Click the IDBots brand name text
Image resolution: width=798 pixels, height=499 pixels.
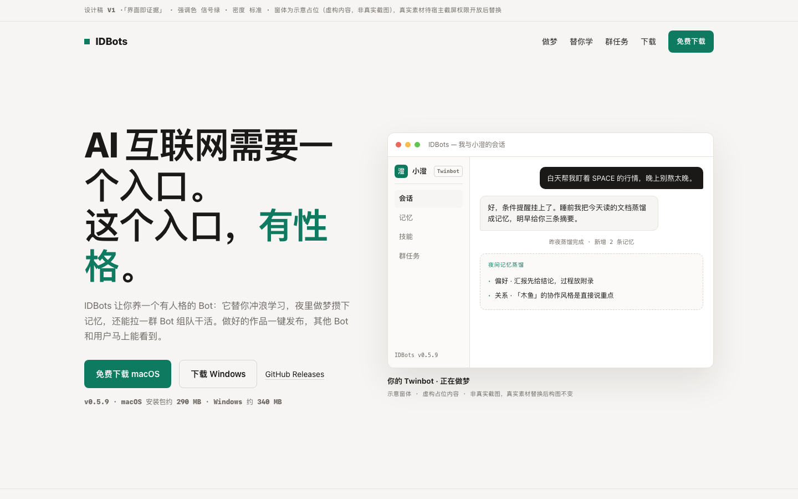pos(111,42)
